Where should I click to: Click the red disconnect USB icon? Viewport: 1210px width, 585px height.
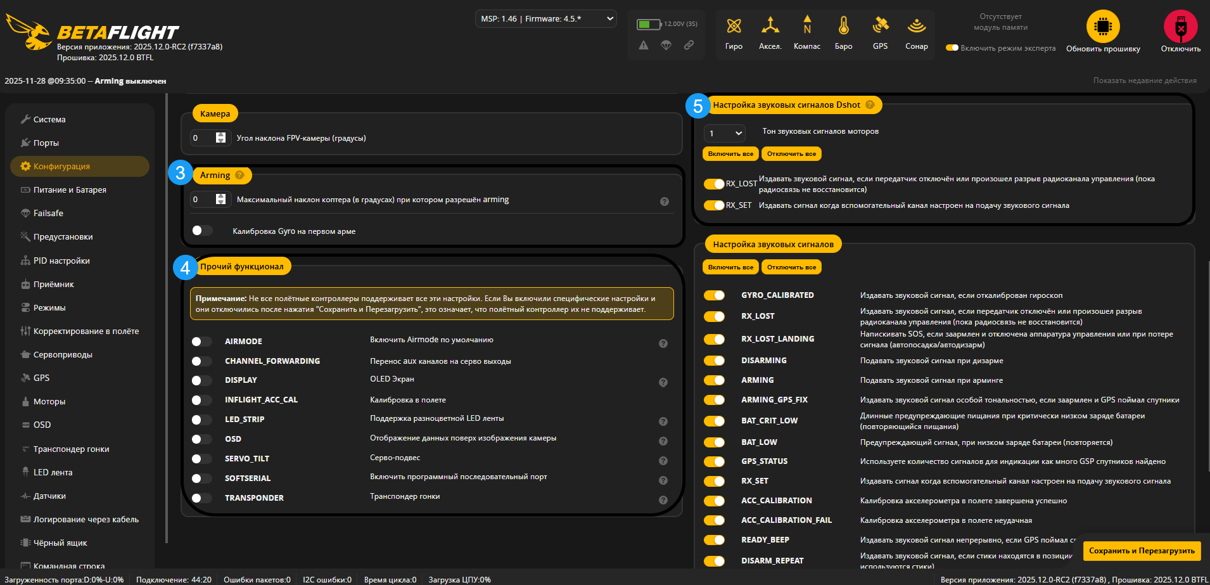(1180, 27)
